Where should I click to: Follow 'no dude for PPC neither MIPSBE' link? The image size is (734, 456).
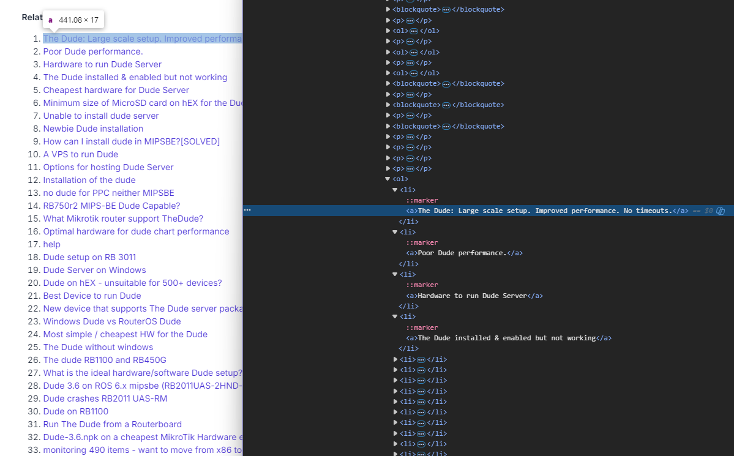point(108,193)
